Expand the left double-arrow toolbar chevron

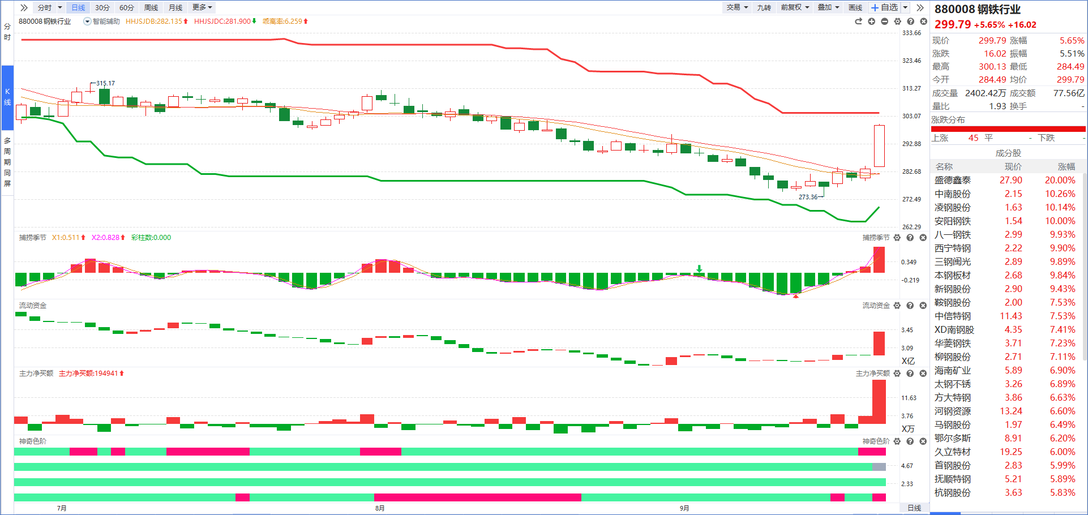[24, 7]
